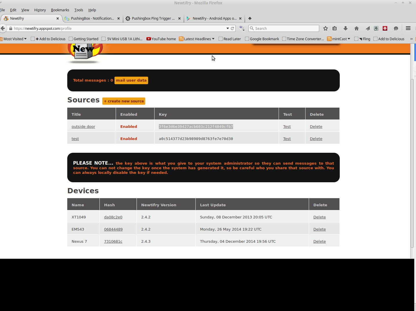Screen dimensions: 416x311
Task: Open the Read Later bookmark
Action: 230,39
